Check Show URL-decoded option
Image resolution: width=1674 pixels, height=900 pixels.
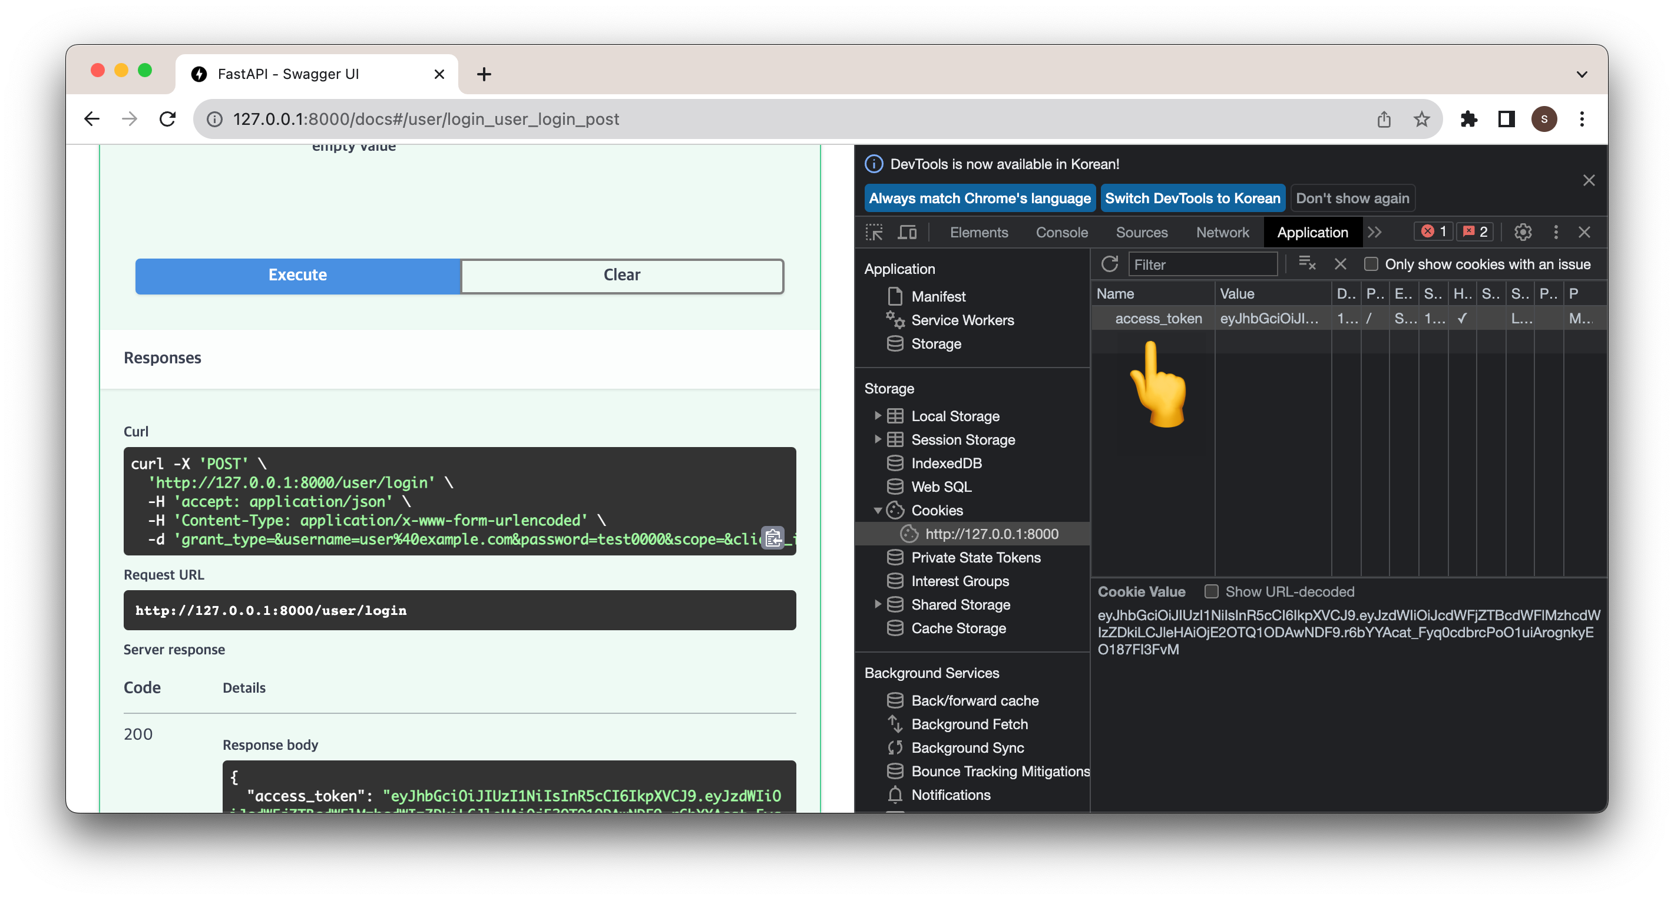[1211, 591]
